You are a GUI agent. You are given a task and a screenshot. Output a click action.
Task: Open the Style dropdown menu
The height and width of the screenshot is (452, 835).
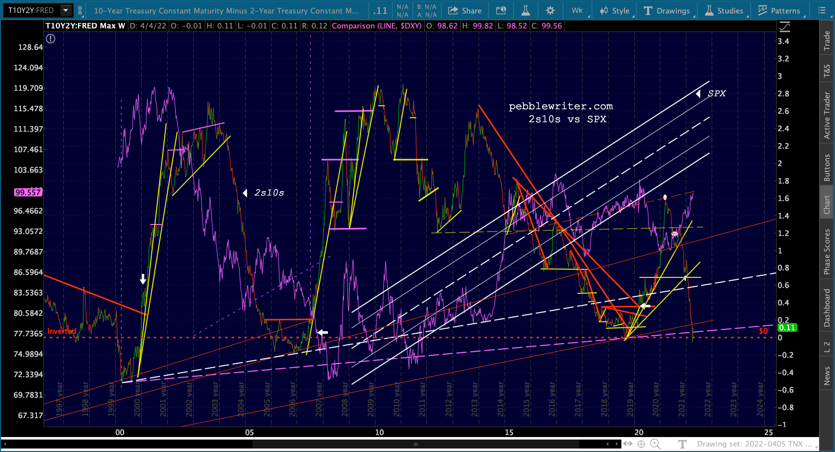click(x=615, y=10)
